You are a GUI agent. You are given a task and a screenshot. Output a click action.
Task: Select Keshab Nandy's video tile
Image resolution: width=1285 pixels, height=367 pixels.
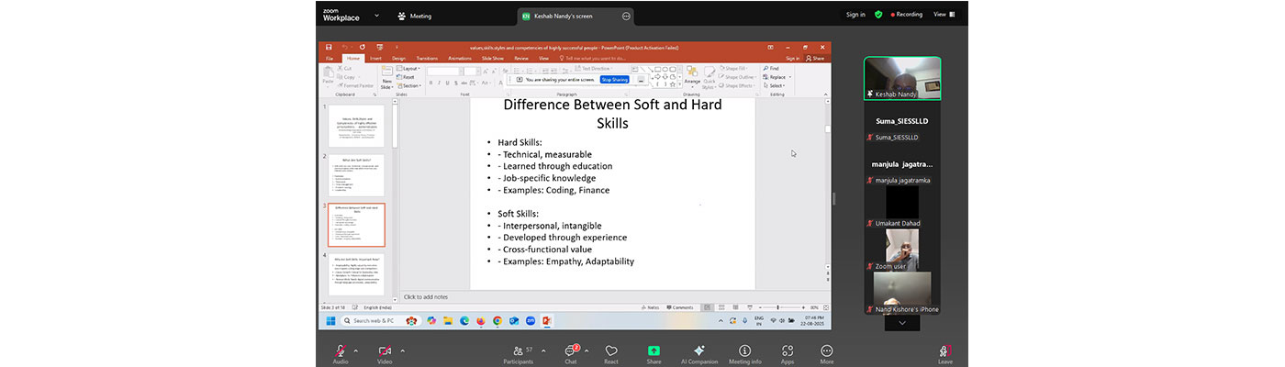(902, 78)
